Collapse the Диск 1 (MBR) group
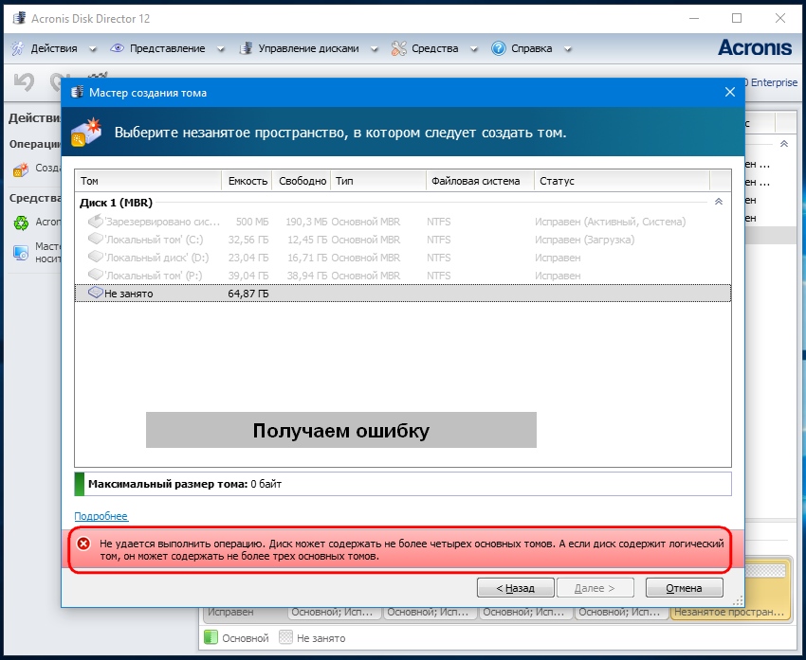 tap(718, 203)
